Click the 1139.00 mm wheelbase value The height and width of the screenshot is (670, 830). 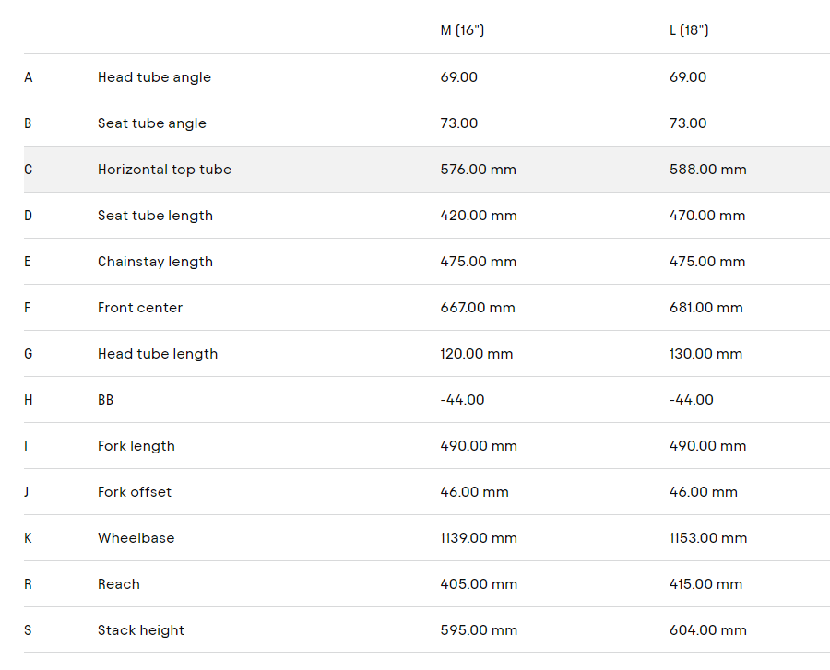(x=479, y=538)
